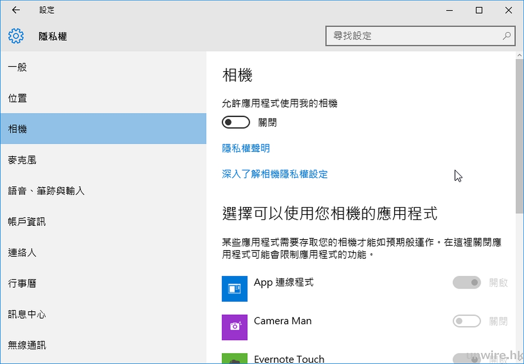Open the 隱私權聲明 link

pos(246,148)
